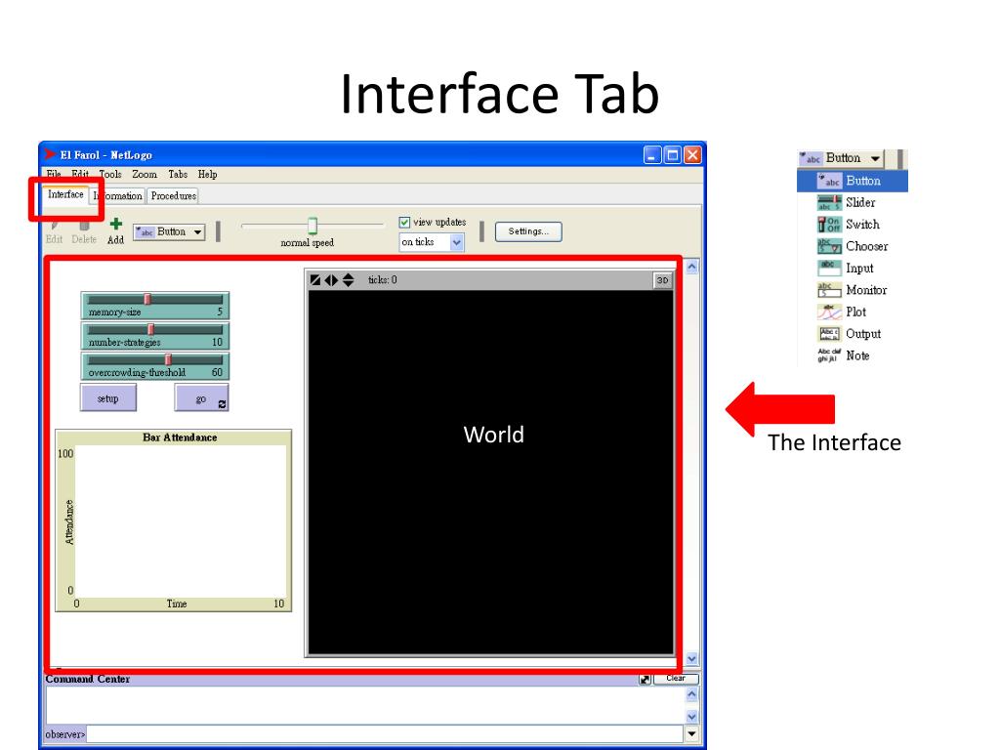Click the up-down arrows icon in World header

point(349,280)
